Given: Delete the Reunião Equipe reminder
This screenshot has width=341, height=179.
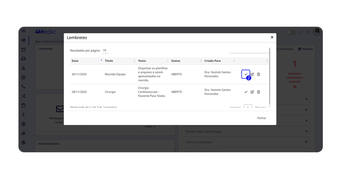Looking at the screenshot, I should pyautogui.click(x=258, y=74).
